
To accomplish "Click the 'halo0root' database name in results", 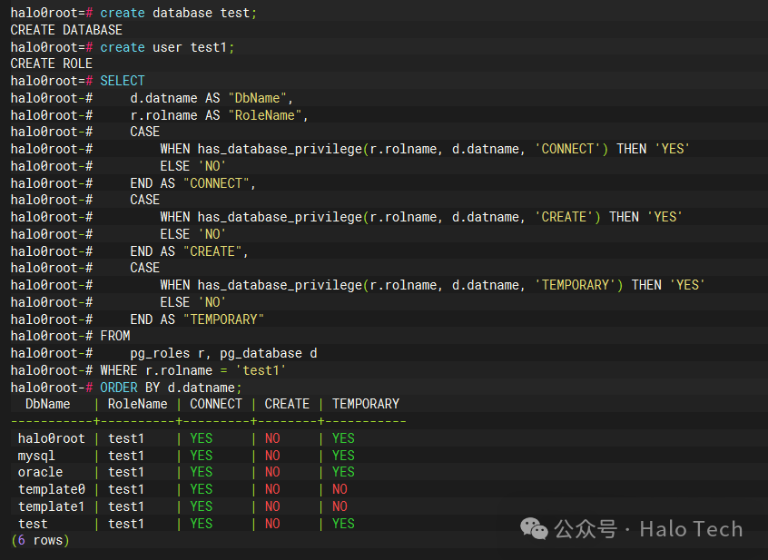I will 52,438.
